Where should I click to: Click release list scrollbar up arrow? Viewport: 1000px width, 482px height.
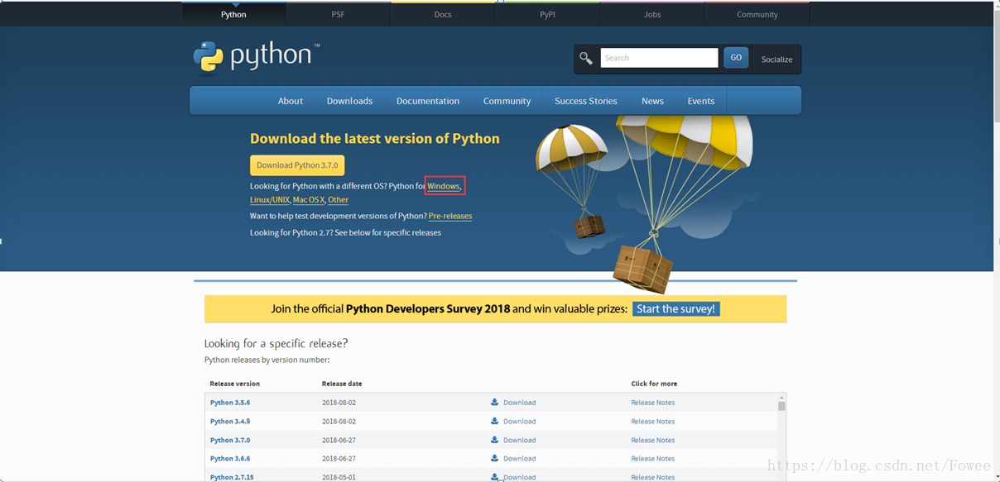(781, 398)
